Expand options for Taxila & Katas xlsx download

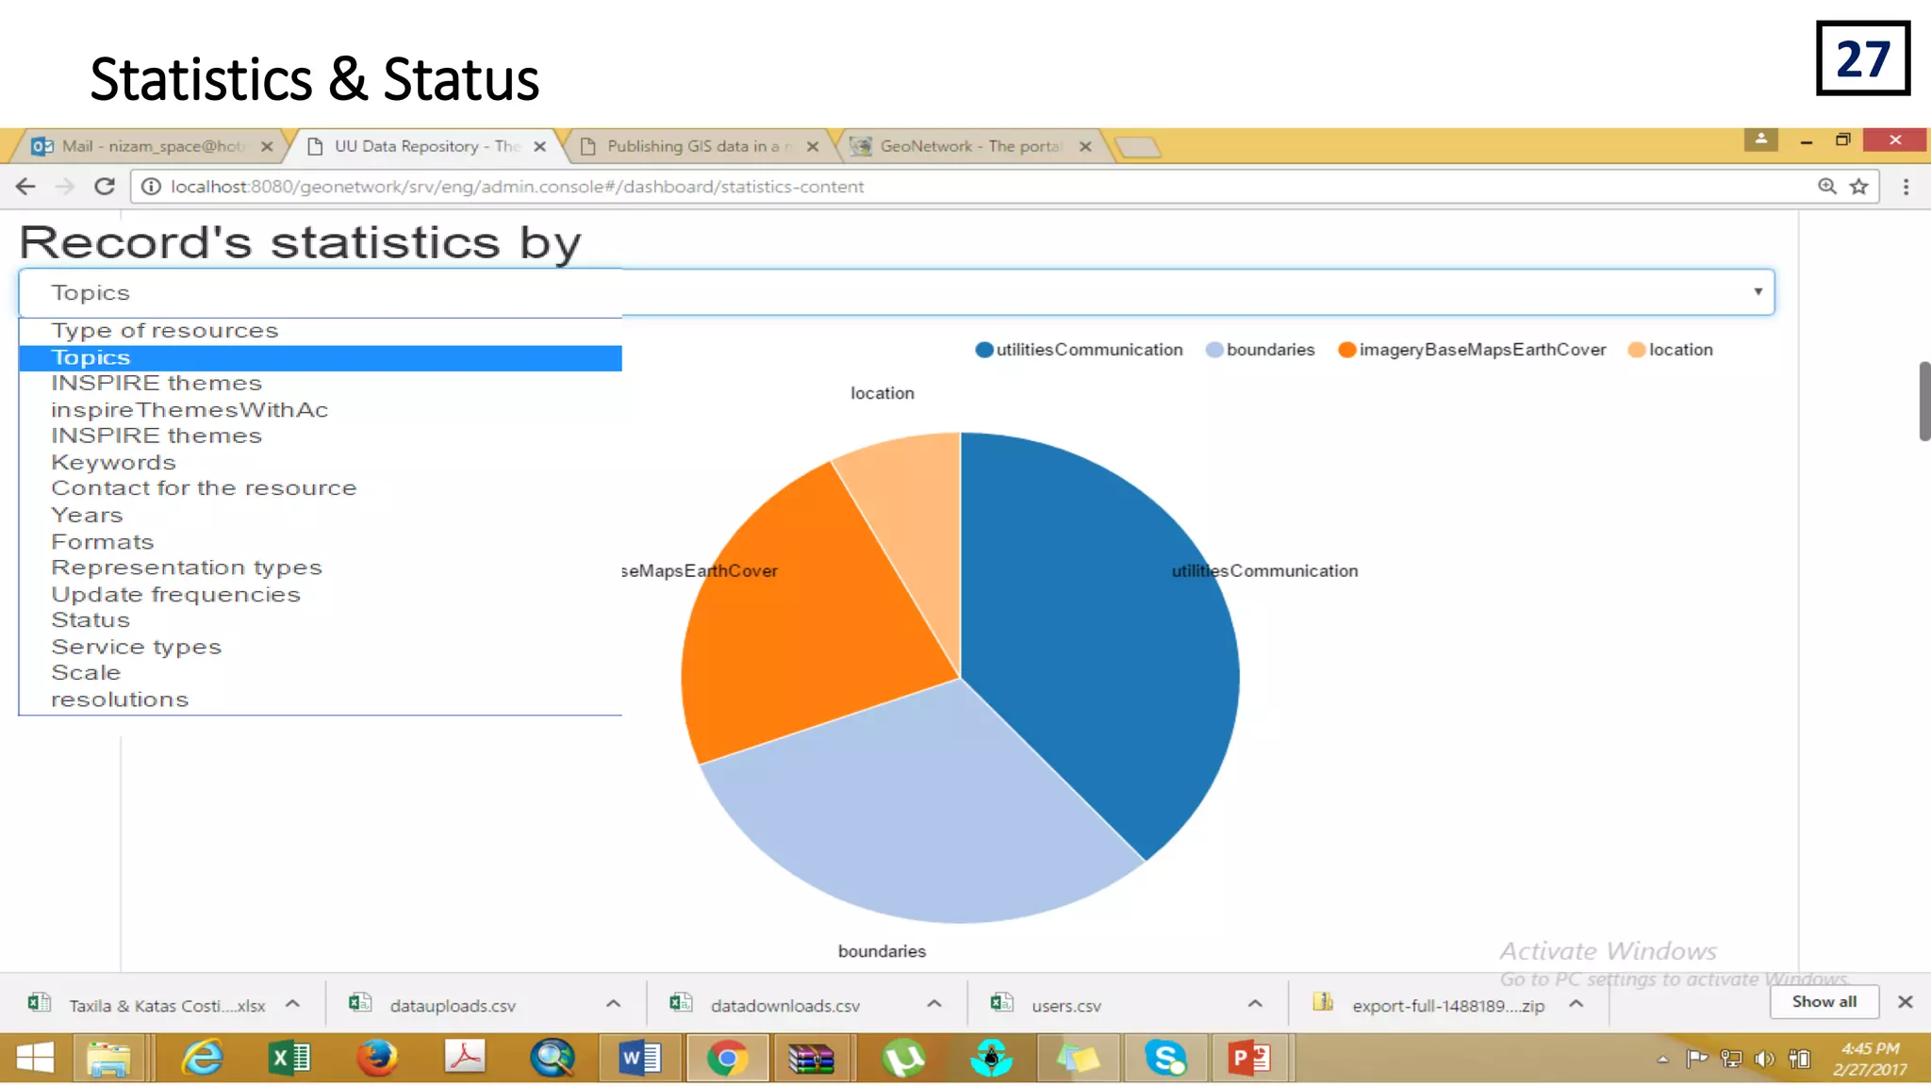[x=292, y=1004]
